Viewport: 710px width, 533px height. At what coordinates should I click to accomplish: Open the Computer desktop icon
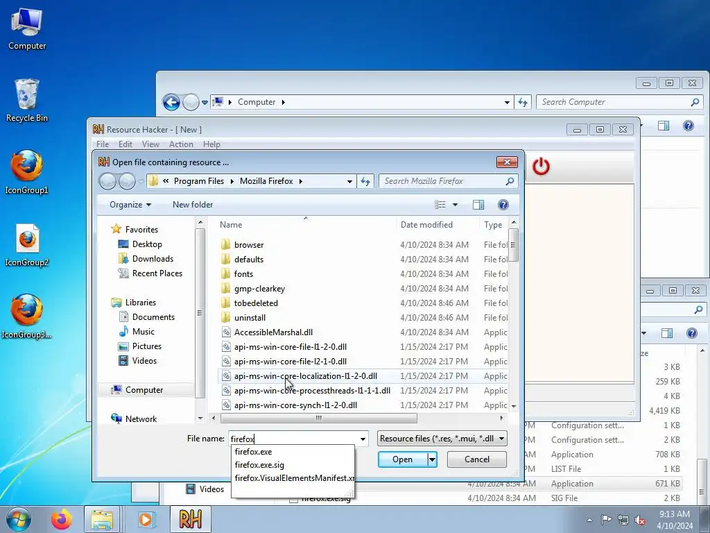[27, 28]
